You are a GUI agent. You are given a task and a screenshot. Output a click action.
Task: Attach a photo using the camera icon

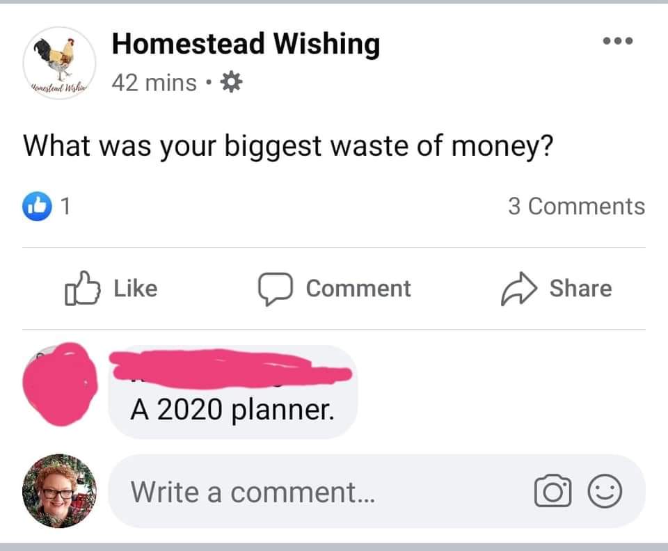coord(552,493)
